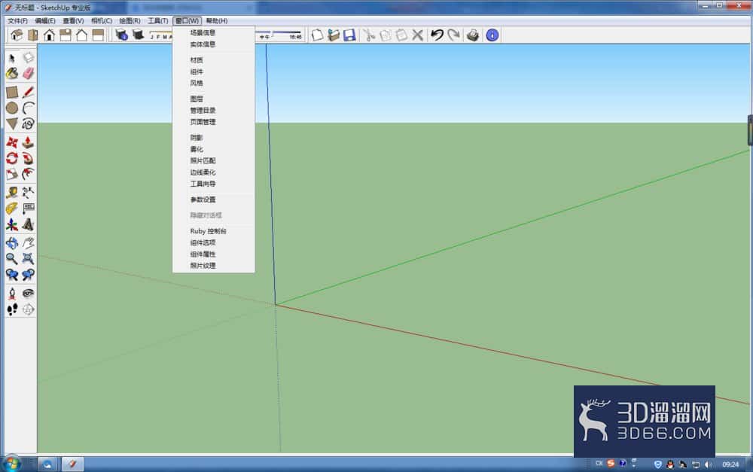The height and width of the screenshot is (472, 753).
Task: Toggle the 雾化 fog dialog entry
Action: (197, 149)
